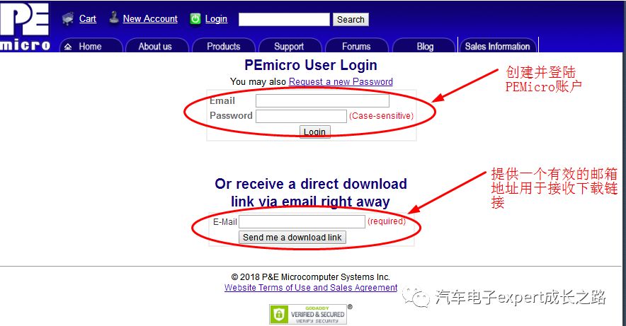Viewport: 626px width, 326px height.
Task: Open the Cart link
Action: (x=87, y=18)
